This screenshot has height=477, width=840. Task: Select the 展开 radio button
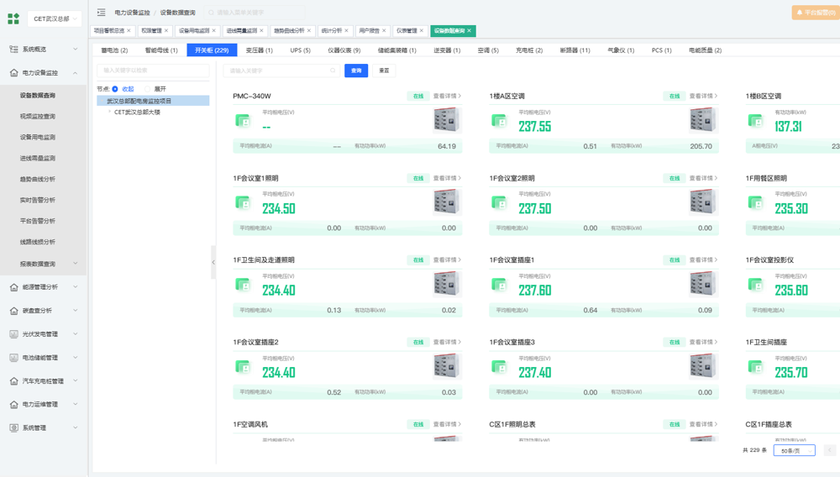point(148,89)
